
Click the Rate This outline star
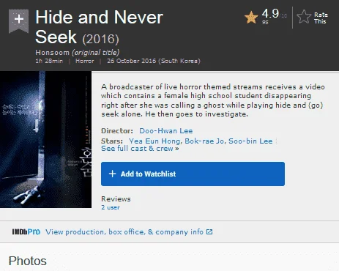(304, 17)
